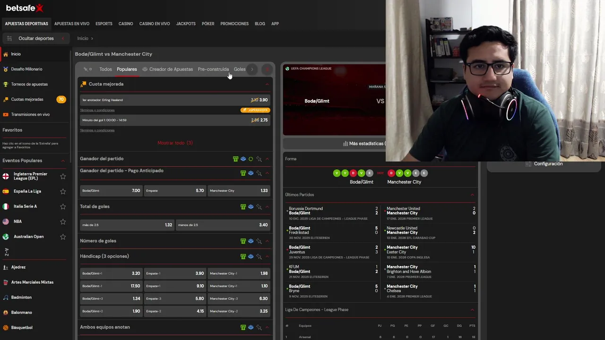This screenshot has height=340, width=605.
Task: Favorite Inglaterra Premier League with star
Action: [63, 176]
